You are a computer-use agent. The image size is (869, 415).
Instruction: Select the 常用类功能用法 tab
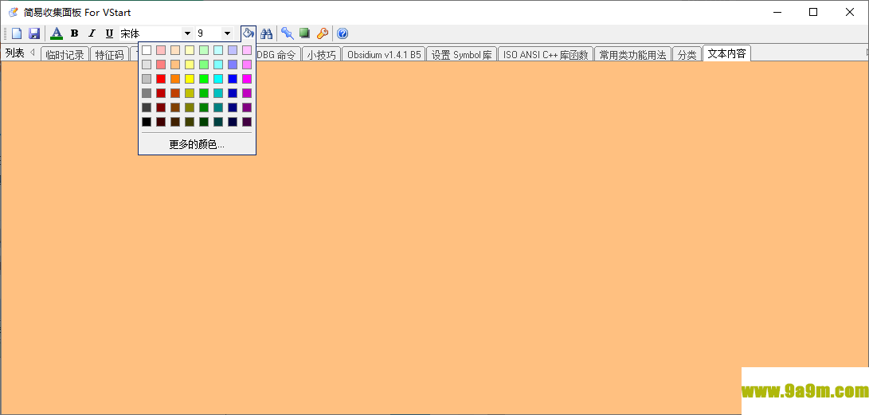click(x=633, y=55)
